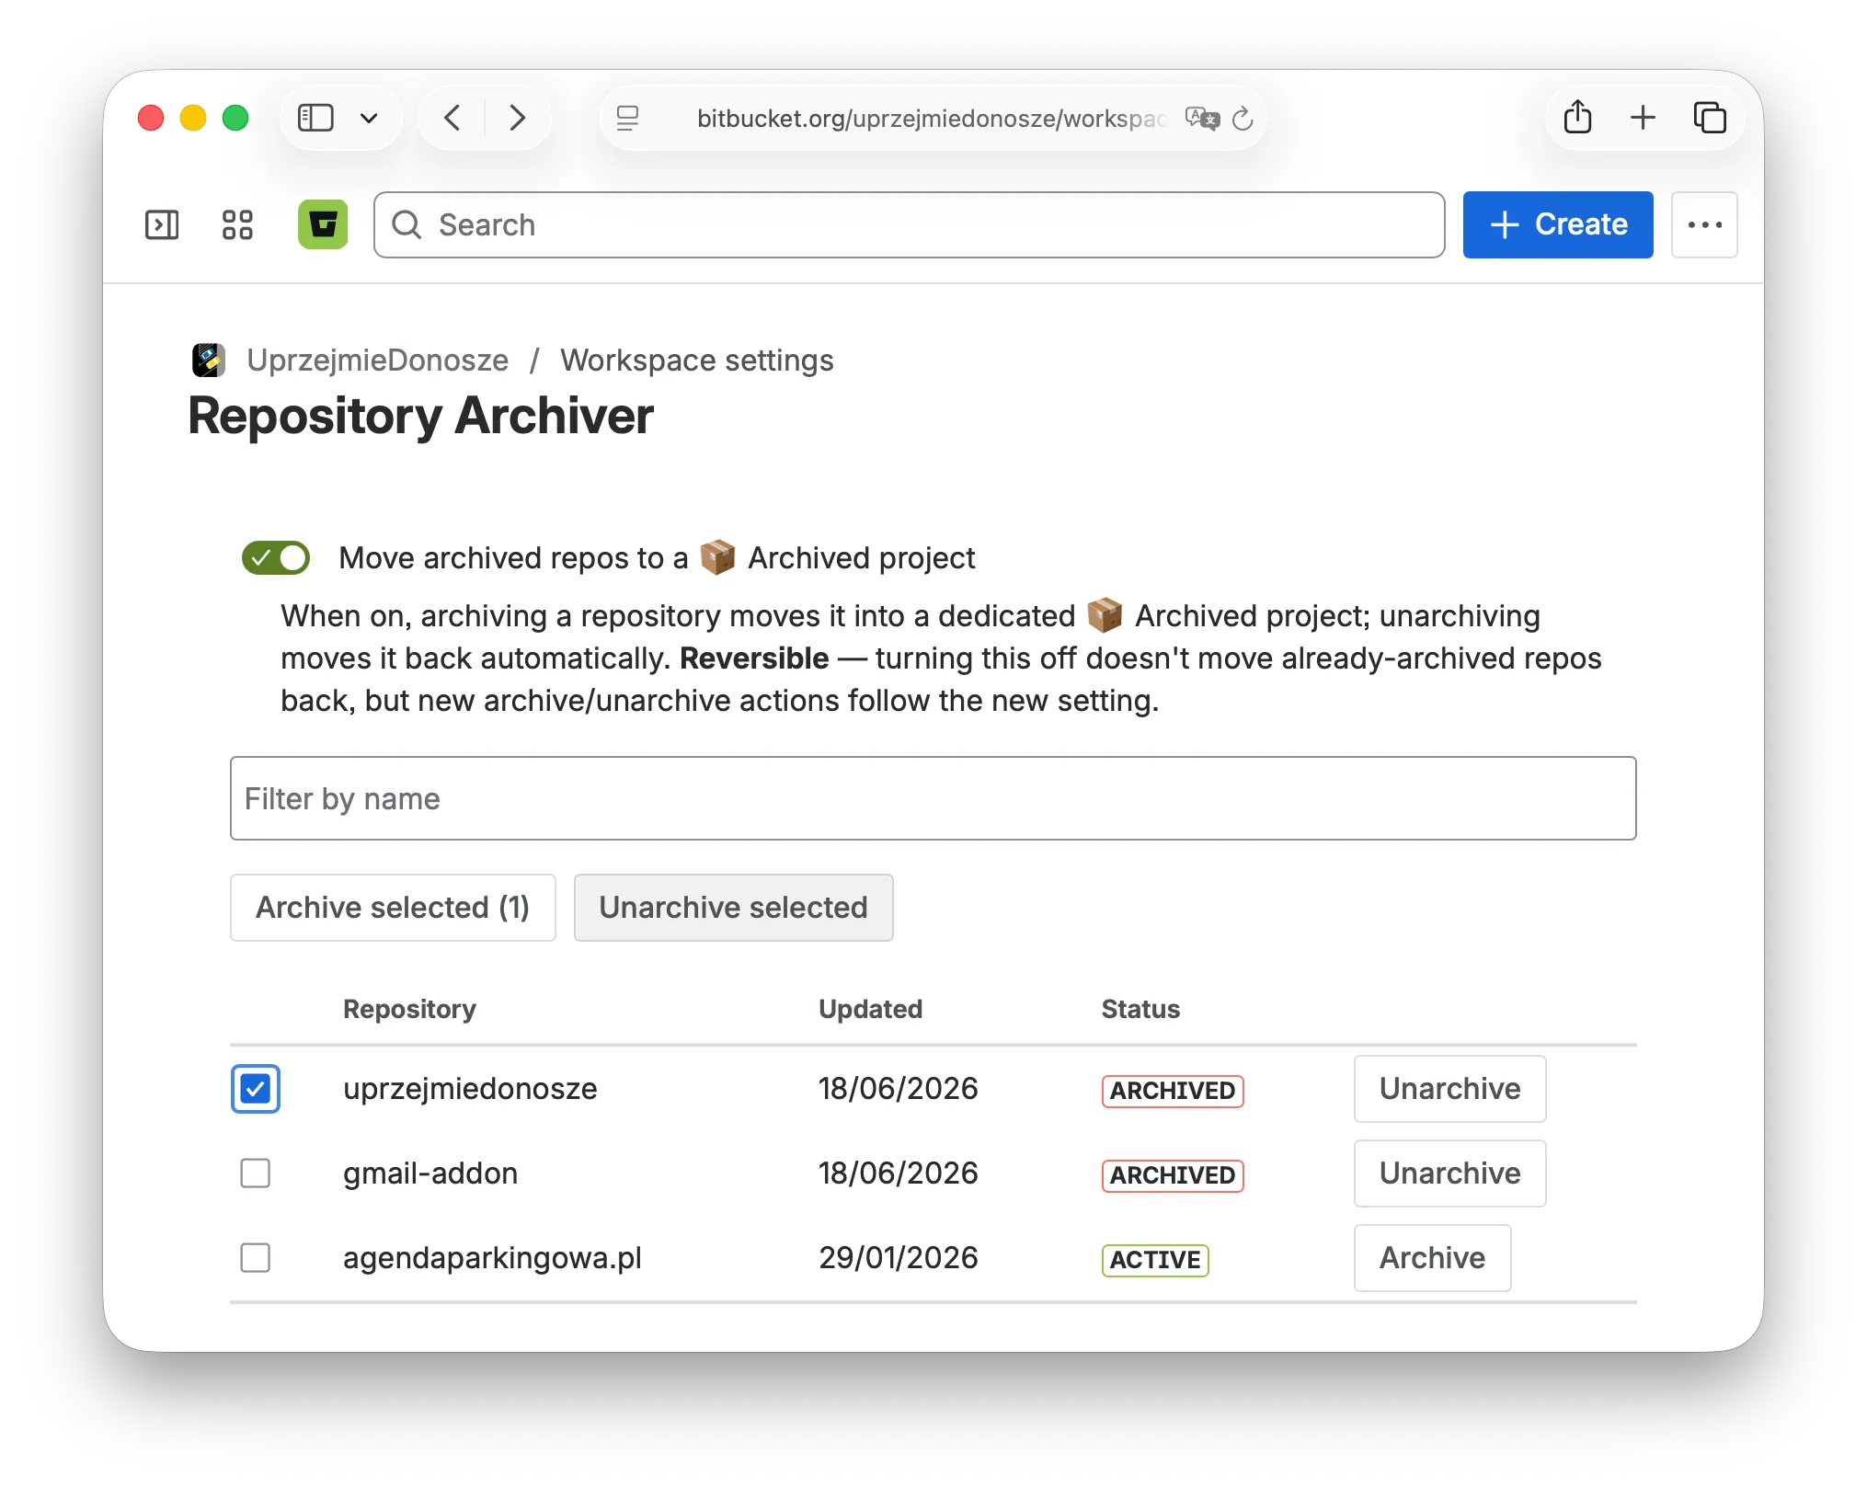Click into the Search field

(910, 224)
